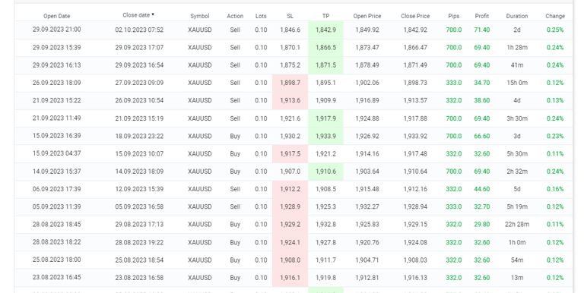The width and height of the screenshot is (584, 293).
Task: Click profit value 29.80
Action: click(482, 224)
